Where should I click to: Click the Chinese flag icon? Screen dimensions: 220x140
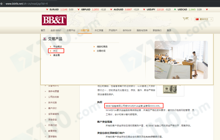[x=197, y=19]
